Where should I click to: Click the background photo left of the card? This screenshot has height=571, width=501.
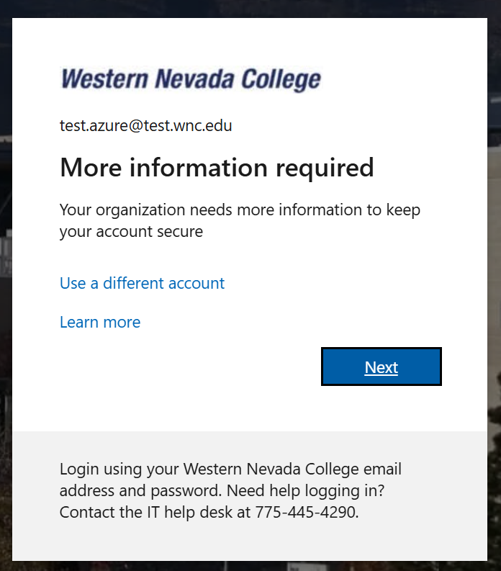pos(5,288)
